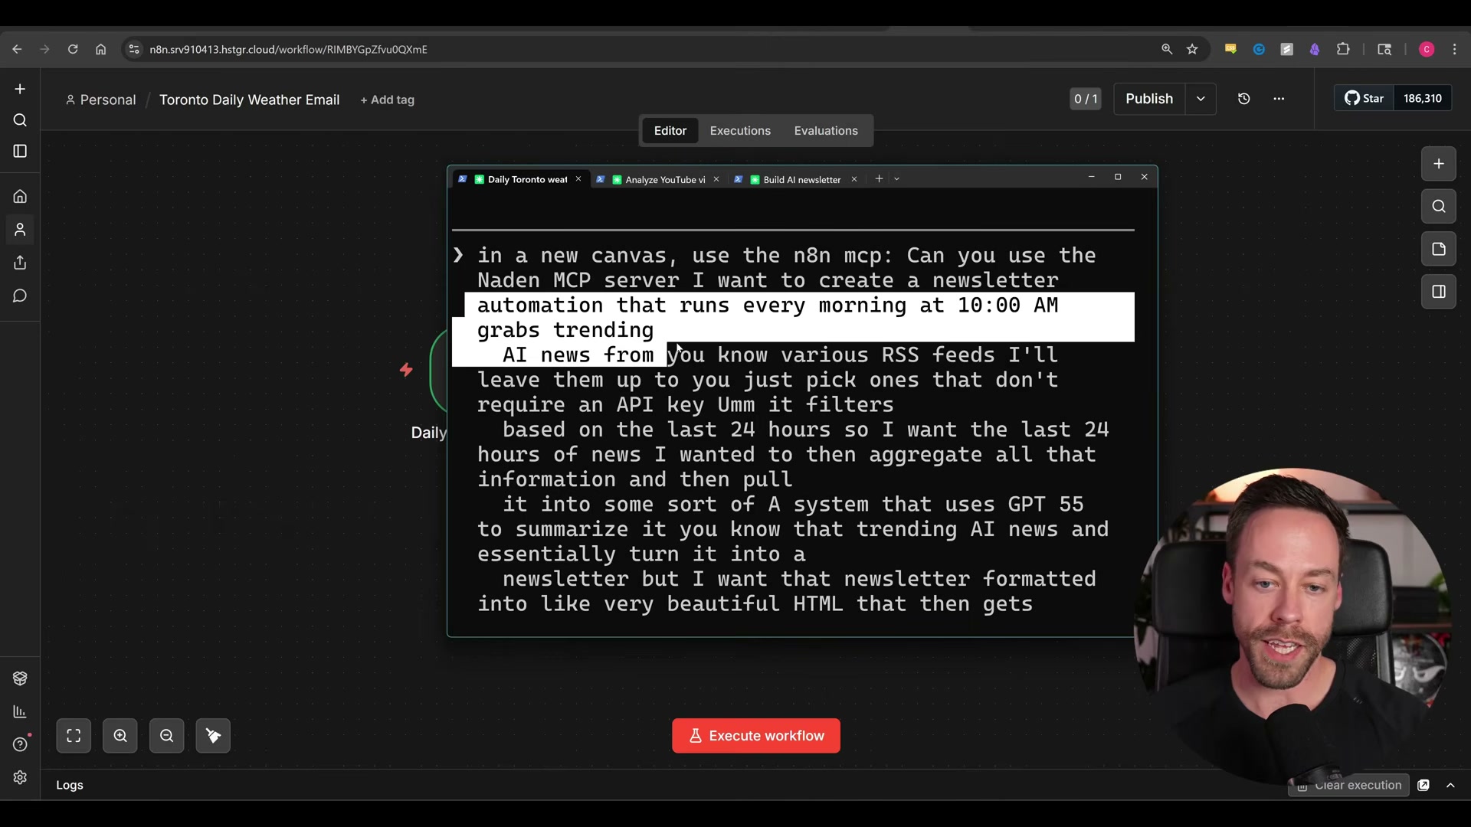Close the Build AI newsletter tab

[853, 179]
